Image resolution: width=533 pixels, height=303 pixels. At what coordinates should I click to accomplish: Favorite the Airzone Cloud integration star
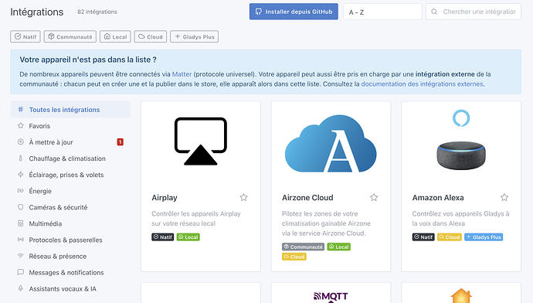(x=374, y=197)
